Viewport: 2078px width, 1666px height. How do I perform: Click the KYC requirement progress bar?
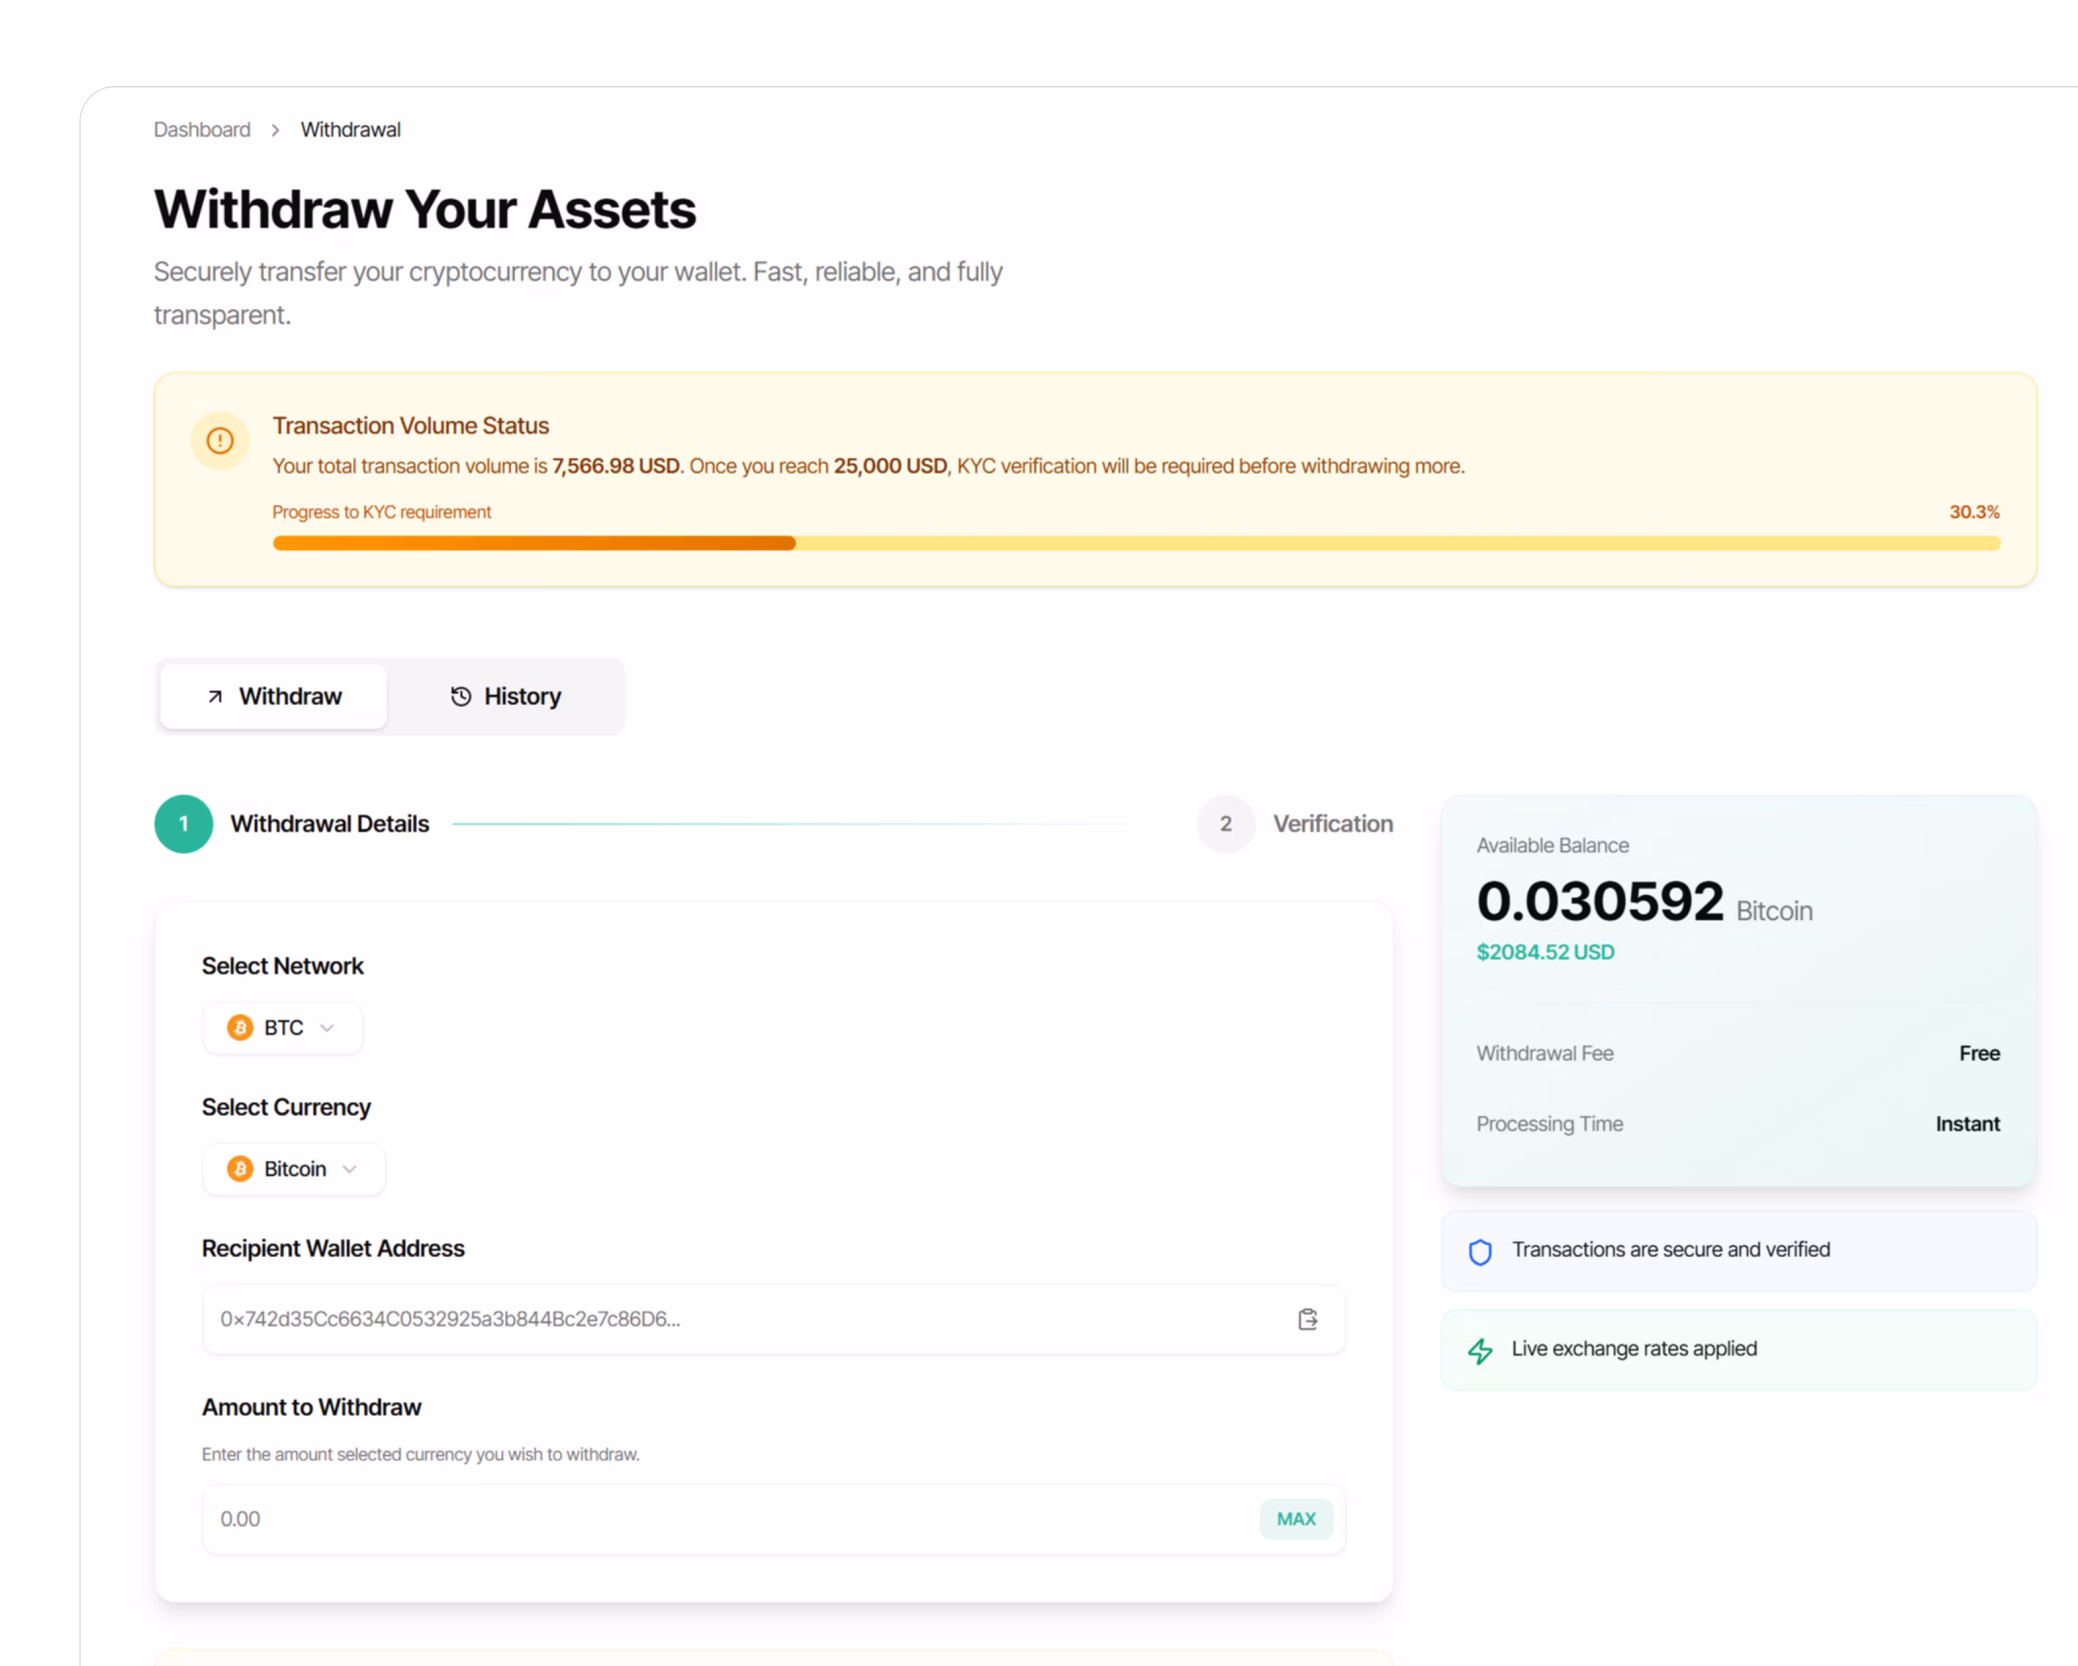click(x=1135, y=542)
